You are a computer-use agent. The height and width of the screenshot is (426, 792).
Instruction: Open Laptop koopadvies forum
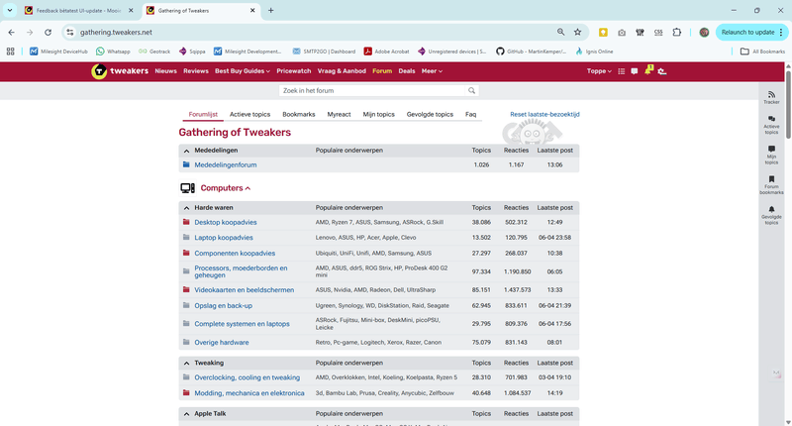click(x=224, y=238)
